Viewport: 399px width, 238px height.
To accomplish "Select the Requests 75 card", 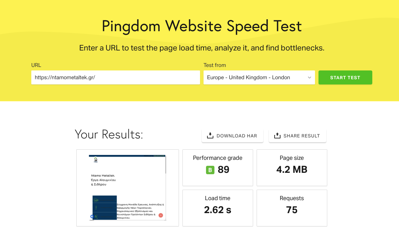I will (292, 208).
